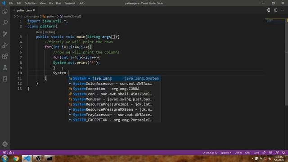Expand the D: drive breadcrumb

pos(15,16)
